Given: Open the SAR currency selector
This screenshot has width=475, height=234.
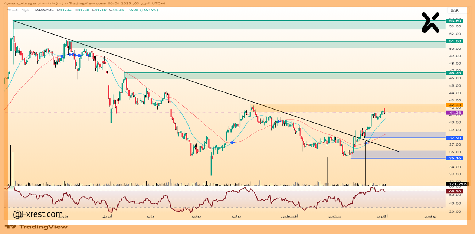Looking at the screenshot, I should (455, 10).
